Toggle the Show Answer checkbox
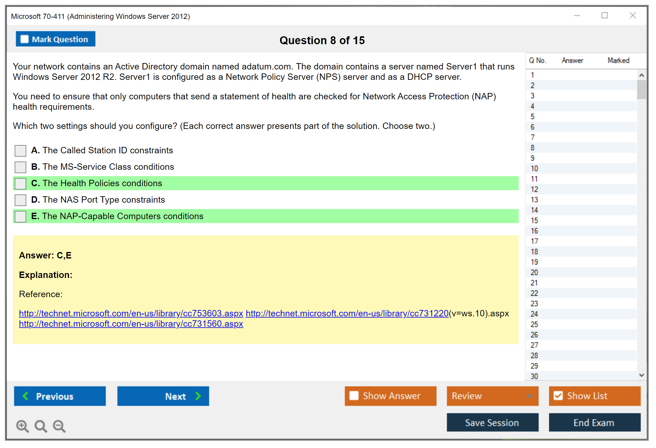656x448 pixels. coord(354,396)
